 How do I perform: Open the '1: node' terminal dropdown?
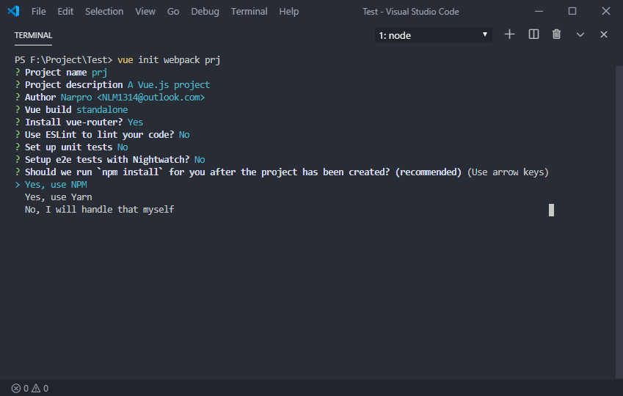coord(433,35)
